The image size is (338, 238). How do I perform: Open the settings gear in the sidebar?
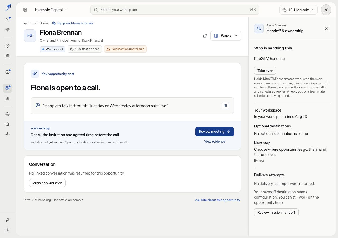7,230
